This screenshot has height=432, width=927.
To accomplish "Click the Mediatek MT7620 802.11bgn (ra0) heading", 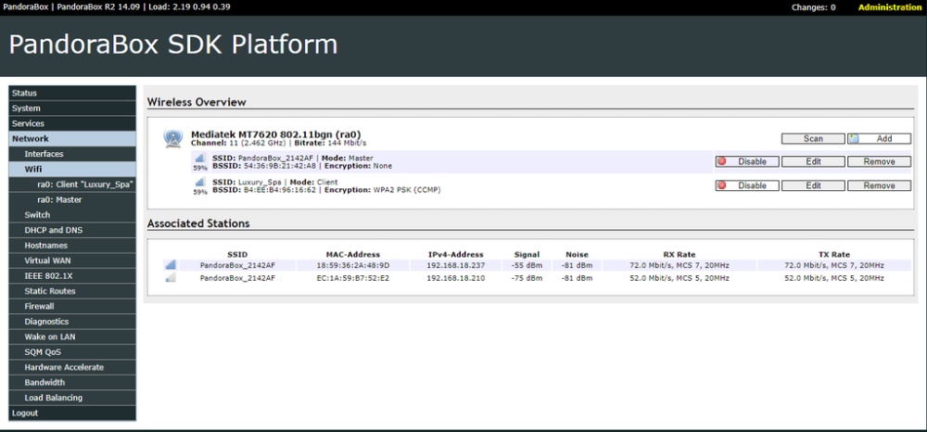I will coord(276,134).
